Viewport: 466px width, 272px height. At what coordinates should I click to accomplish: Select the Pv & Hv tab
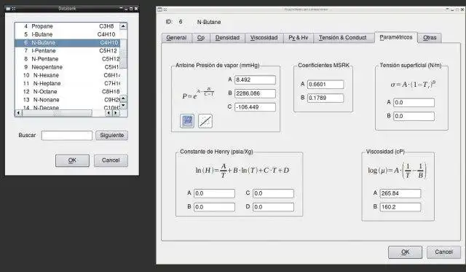click(298, 38)
